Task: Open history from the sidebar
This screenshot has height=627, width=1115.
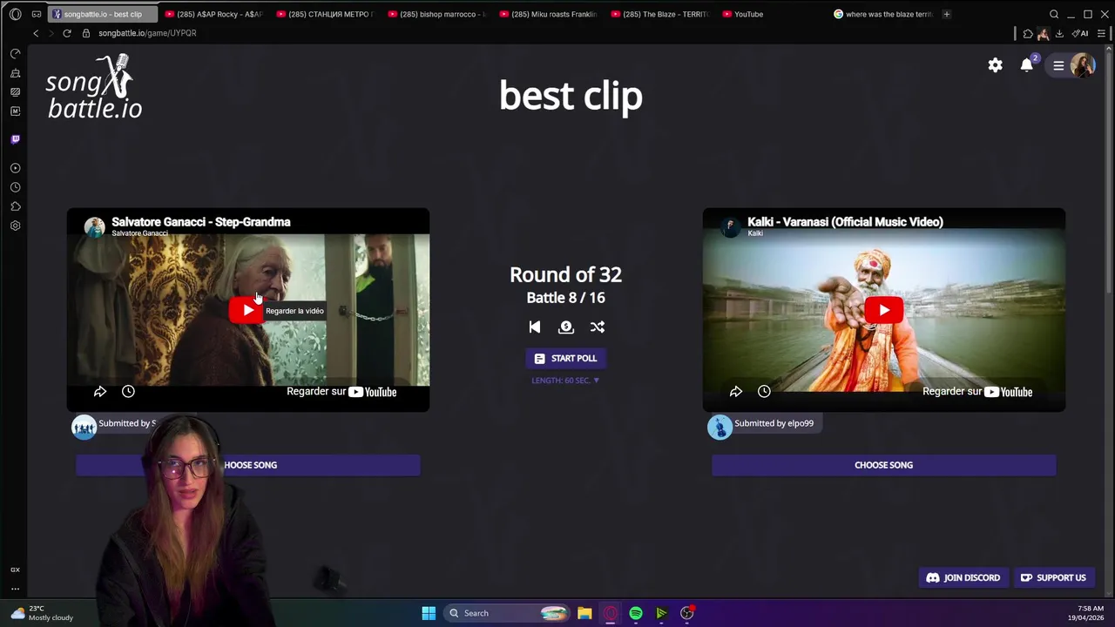Action: click(x=15, y=187)
